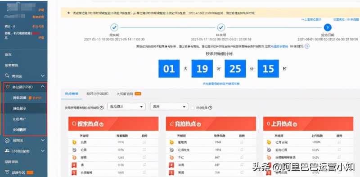Click the help icon before the first category dropdown
The image size is (360, 177).
[x=102, y=107]
